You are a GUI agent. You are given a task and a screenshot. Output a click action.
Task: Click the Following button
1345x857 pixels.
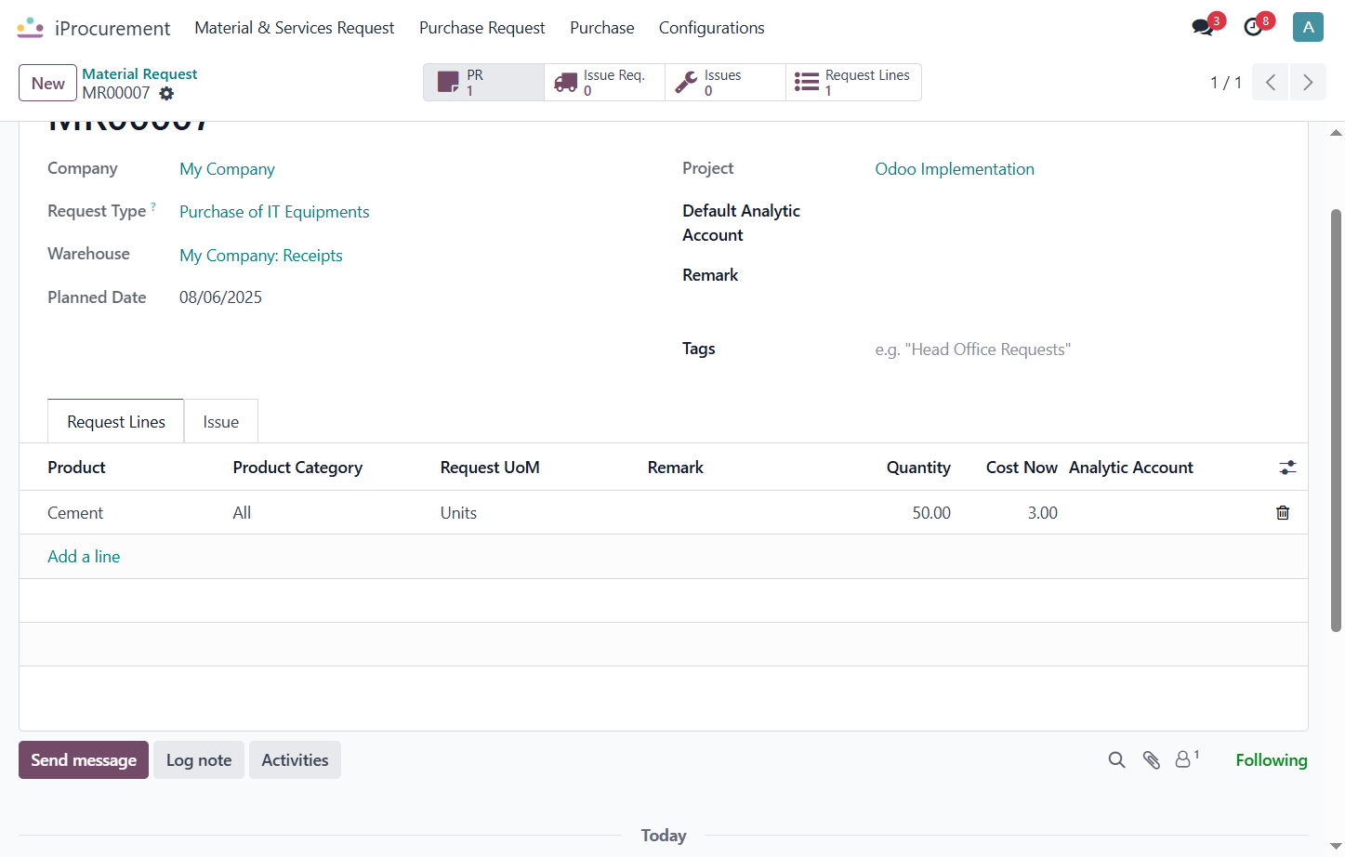[x=1272, y=760]
